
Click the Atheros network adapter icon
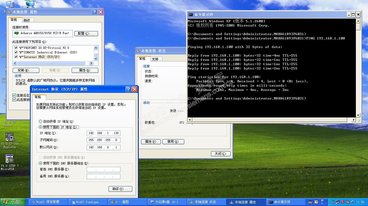coord(16,33)
